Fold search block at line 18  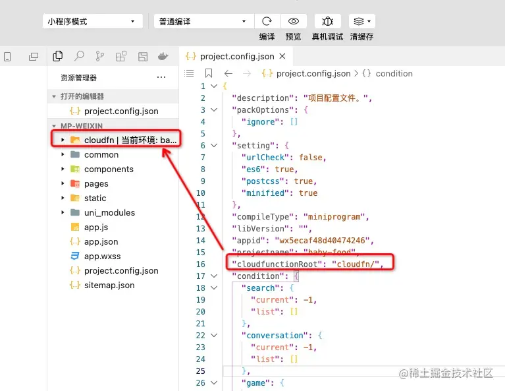(214, 287)
